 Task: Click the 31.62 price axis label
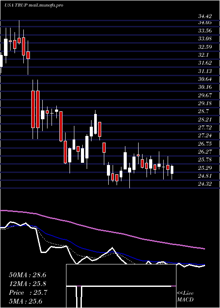pos(205,63)
